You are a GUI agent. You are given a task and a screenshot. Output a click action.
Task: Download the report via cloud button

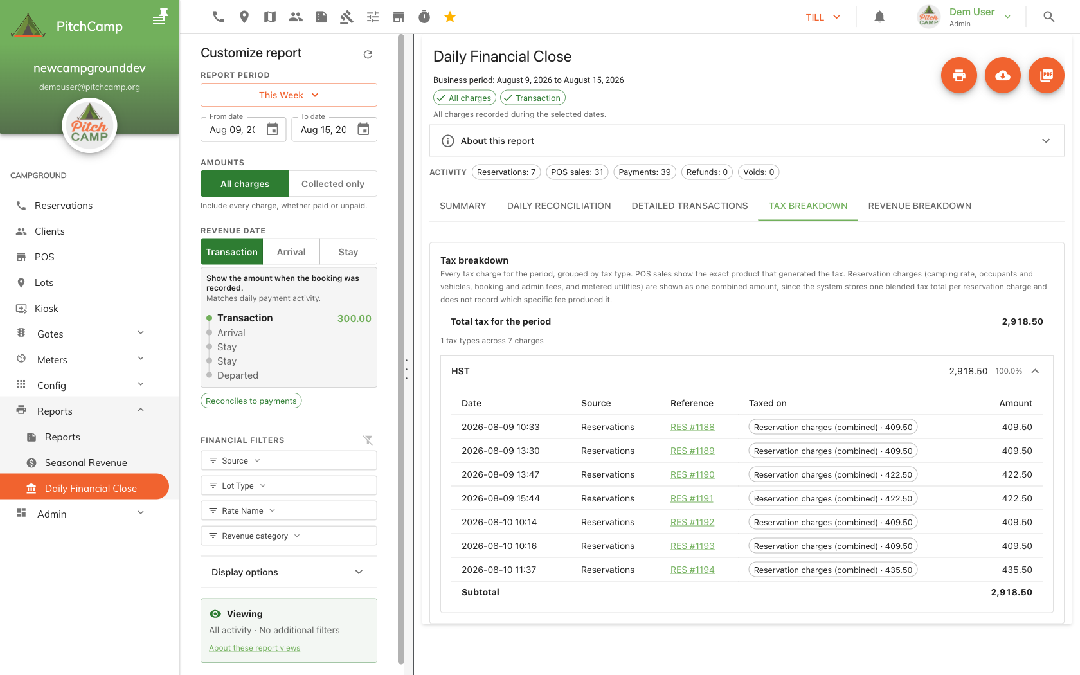1003,75
